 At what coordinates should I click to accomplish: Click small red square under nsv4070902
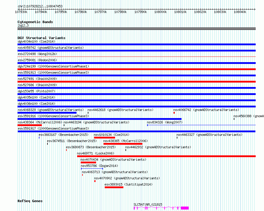95,181
